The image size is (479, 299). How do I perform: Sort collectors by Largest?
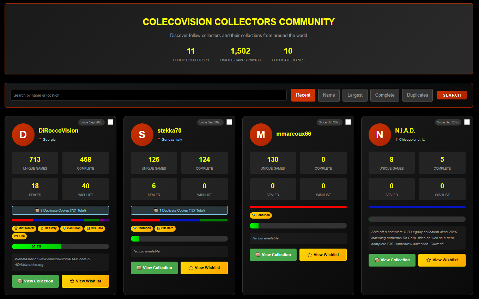355,95
